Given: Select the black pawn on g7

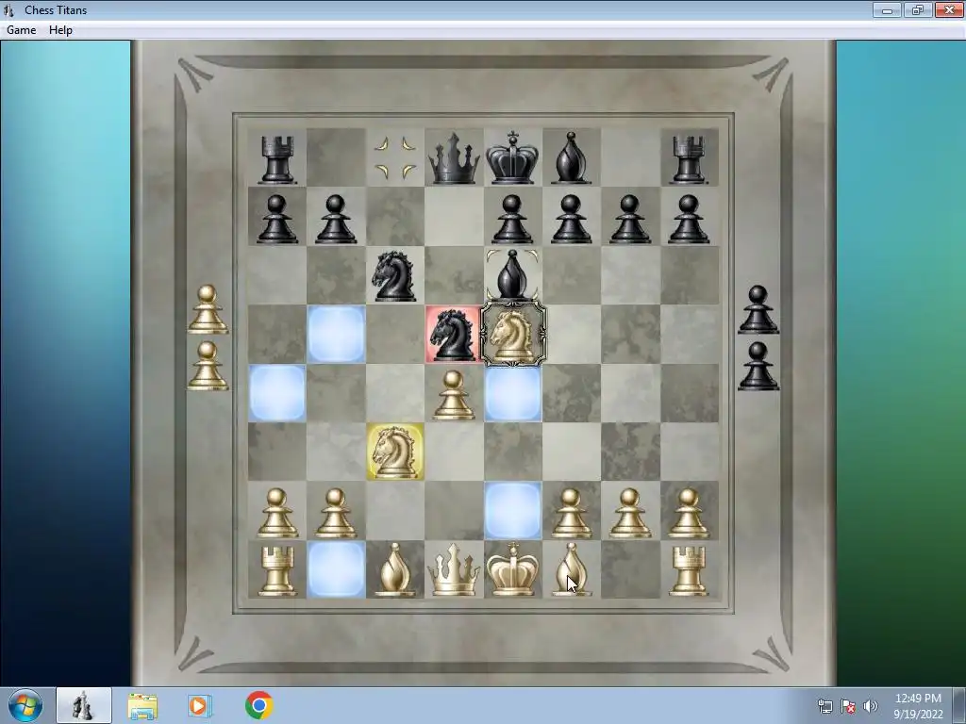Looking at the screenshot, I should tap(629, 219).
